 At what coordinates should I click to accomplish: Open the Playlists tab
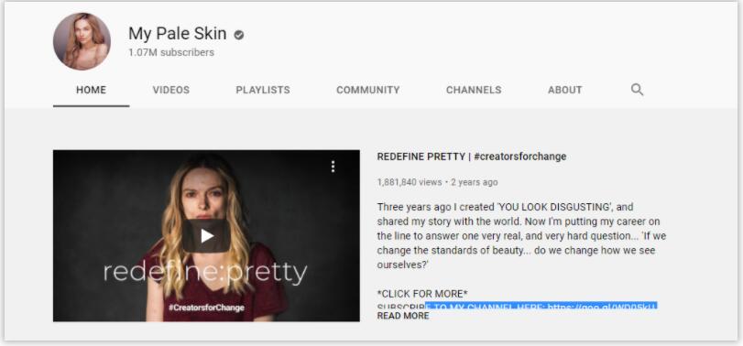(x=263, y=90)
